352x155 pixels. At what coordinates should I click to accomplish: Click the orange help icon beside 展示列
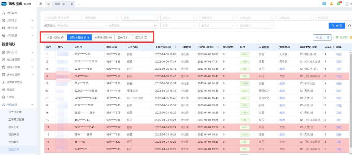point(351,38)
